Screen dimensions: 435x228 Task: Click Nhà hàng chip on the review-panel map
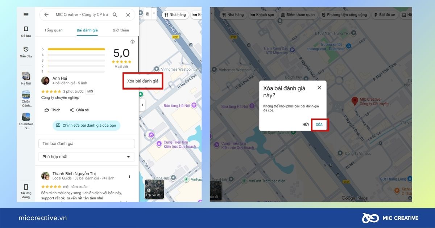coord(175,15)
